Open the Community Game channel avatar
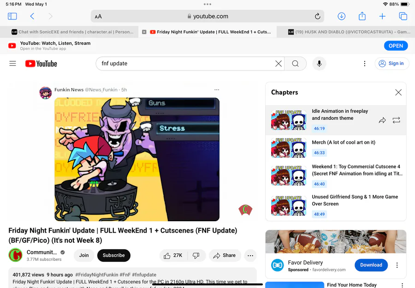Viewport: 415px width, 288px height. click(x=15, y=255)
